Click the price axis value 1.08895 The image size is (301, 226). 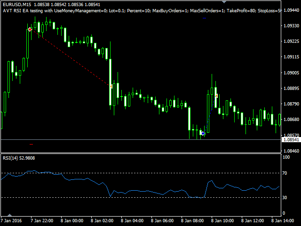click(291, 88)
